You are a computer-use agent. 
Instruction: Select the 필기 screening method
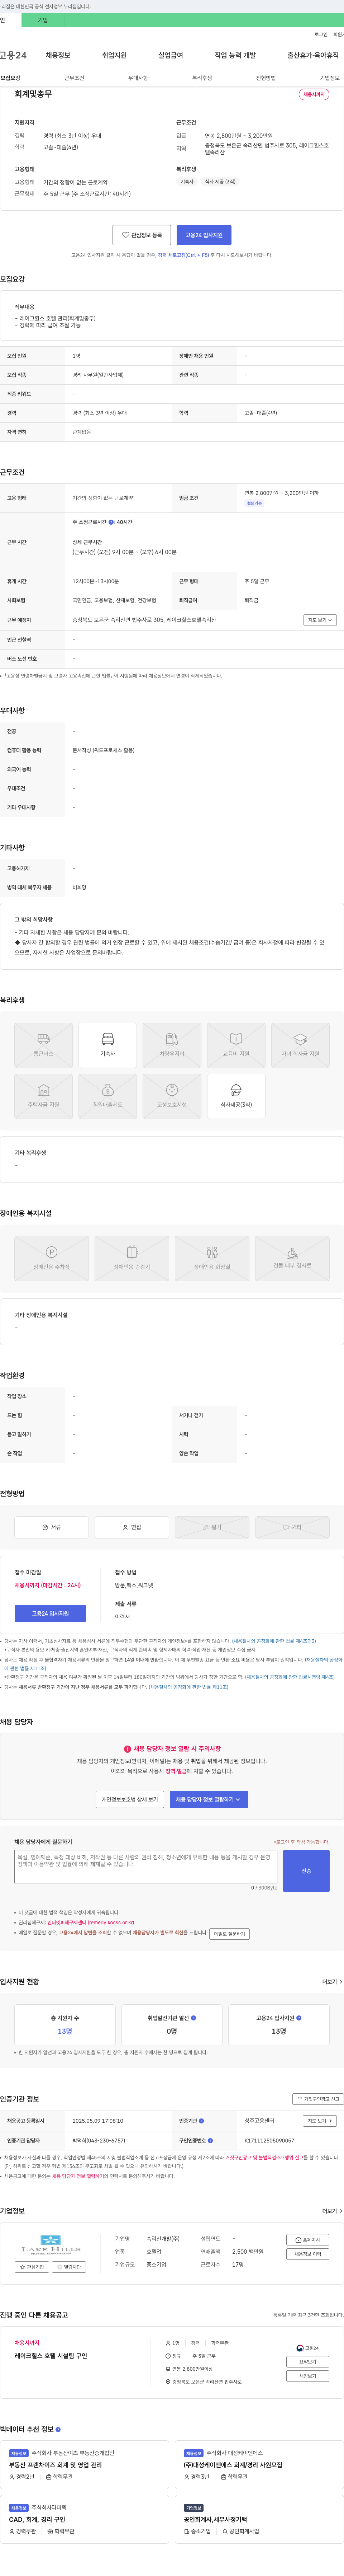(x=212, y=1527)
